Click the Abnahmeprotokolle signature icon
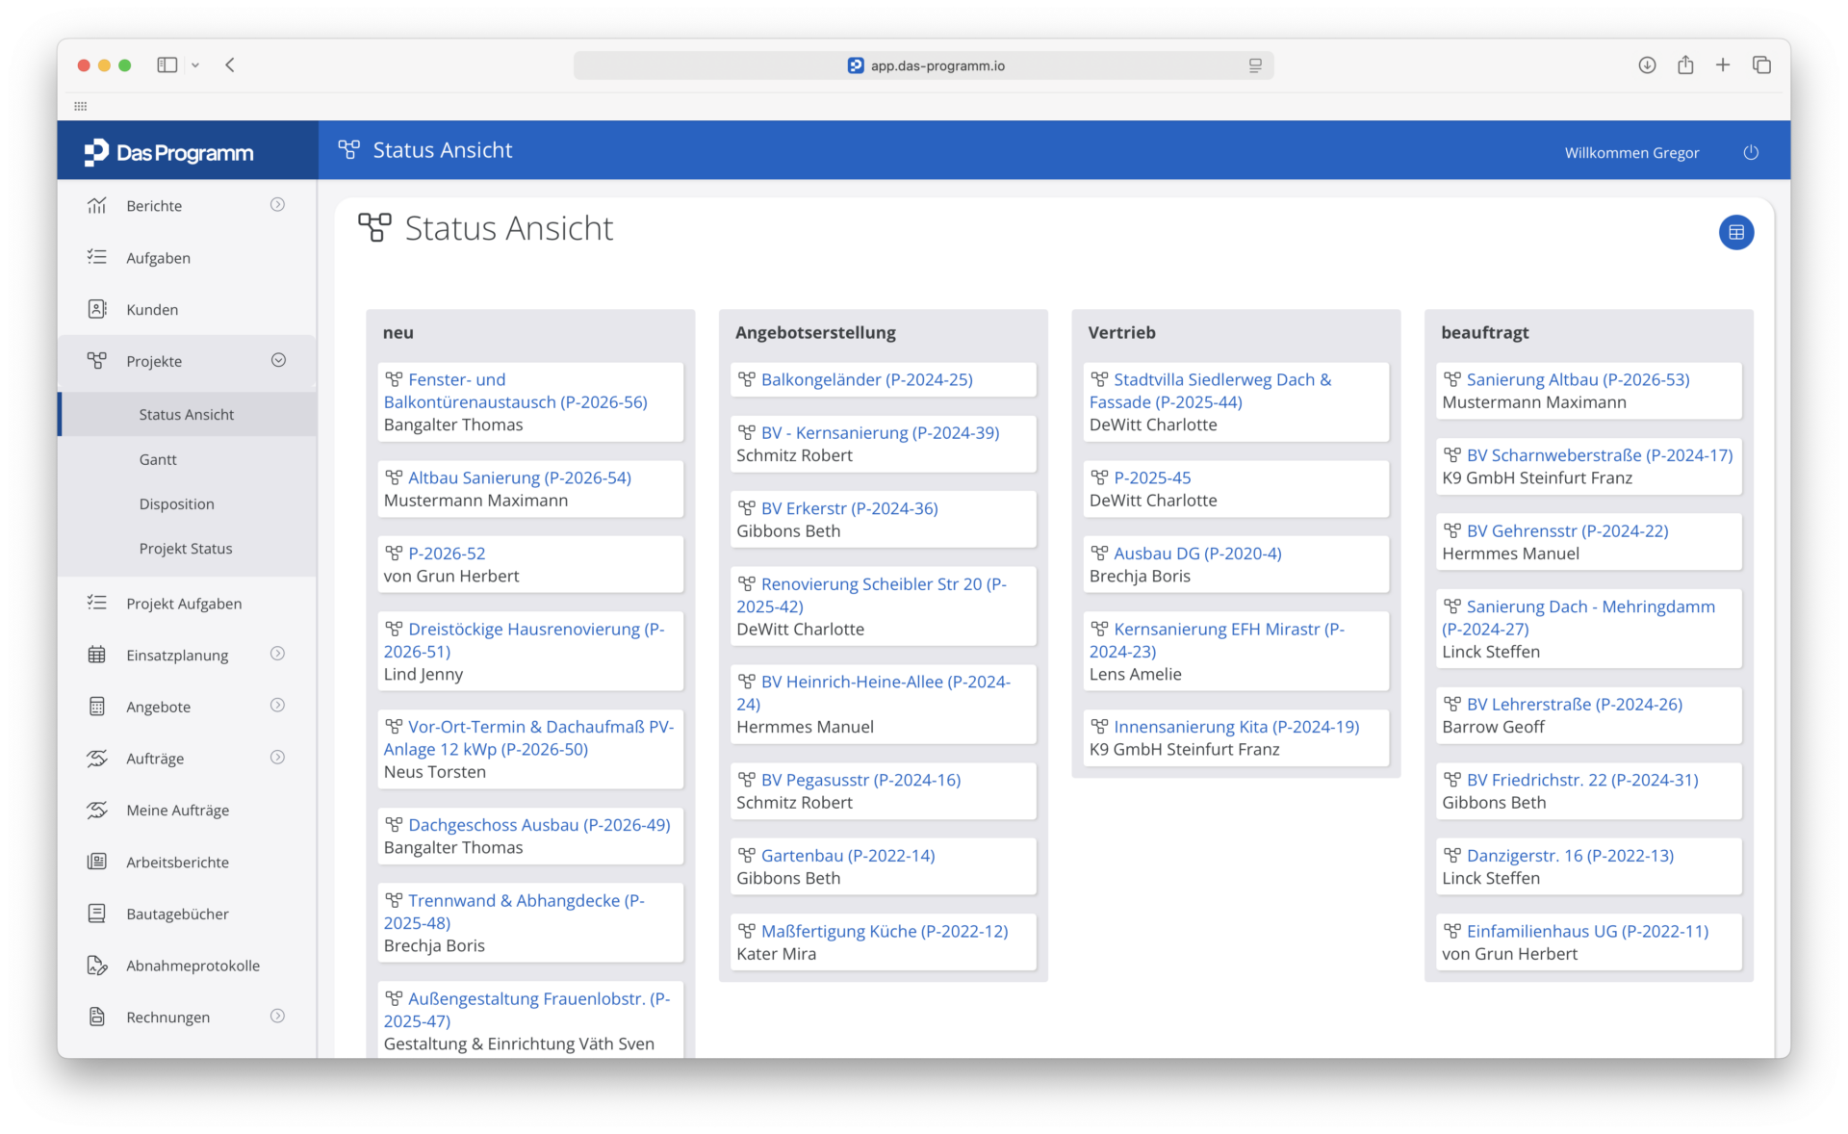1848x1134 pixels. pyautogui.click(x=97, y=965)
